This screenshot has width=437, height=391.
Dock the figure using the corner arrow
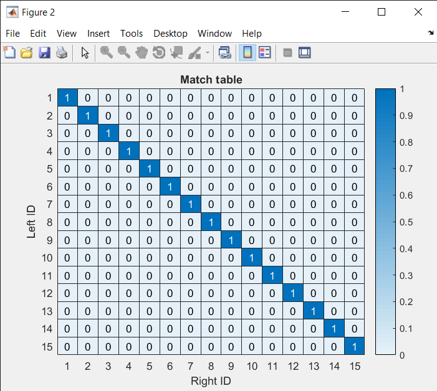(431, 33)
